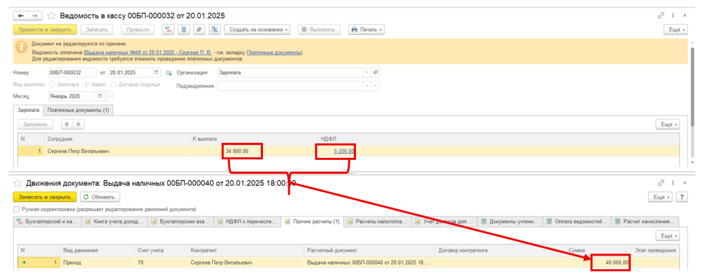The height and width of the screenshot is (278, 701).
Task: Open the Еще menu in the Ведомость header
Action: coord(675,30)
